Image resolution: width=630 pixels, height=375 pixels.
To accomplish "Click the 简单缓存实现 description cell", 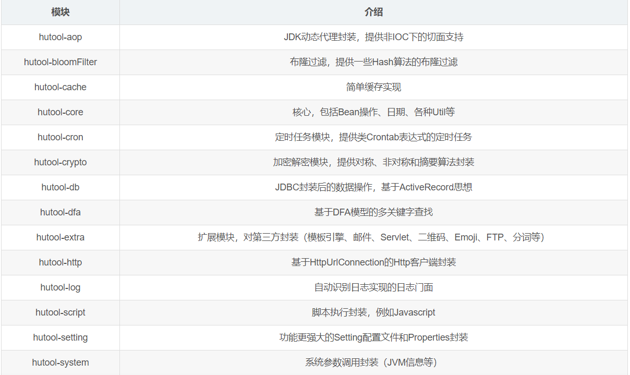I will 373,87.
